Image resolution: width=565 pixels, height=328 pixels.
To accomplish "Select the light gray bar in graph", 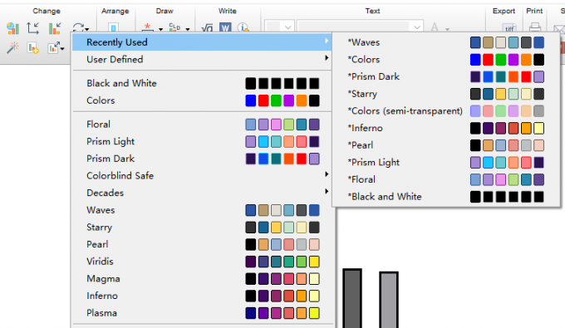I will coord(389,300).
